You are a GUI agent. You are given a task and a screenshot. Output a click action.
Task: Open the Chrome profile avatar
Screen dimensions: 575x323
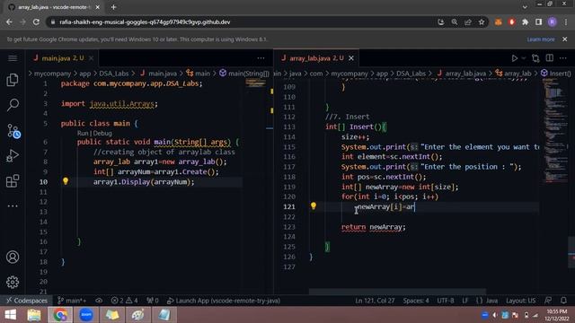coord(553,22)
